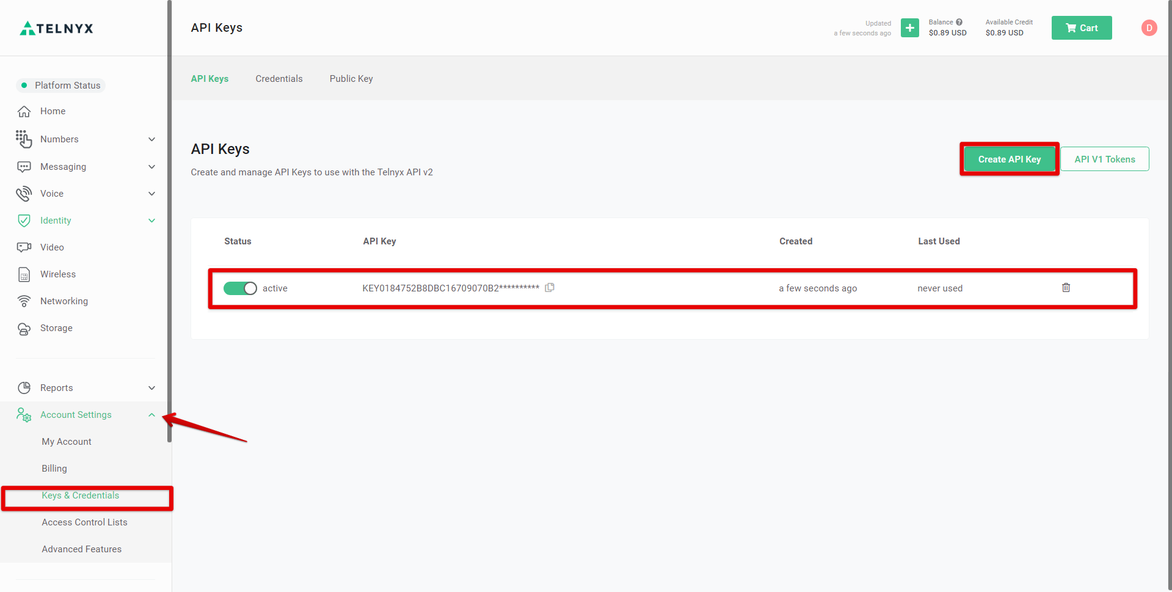The width and height of the screenshot is (1172, 592).
Task: Click the Wireless sidebar label
Action: pyautogui.click(x=58, y=274)
